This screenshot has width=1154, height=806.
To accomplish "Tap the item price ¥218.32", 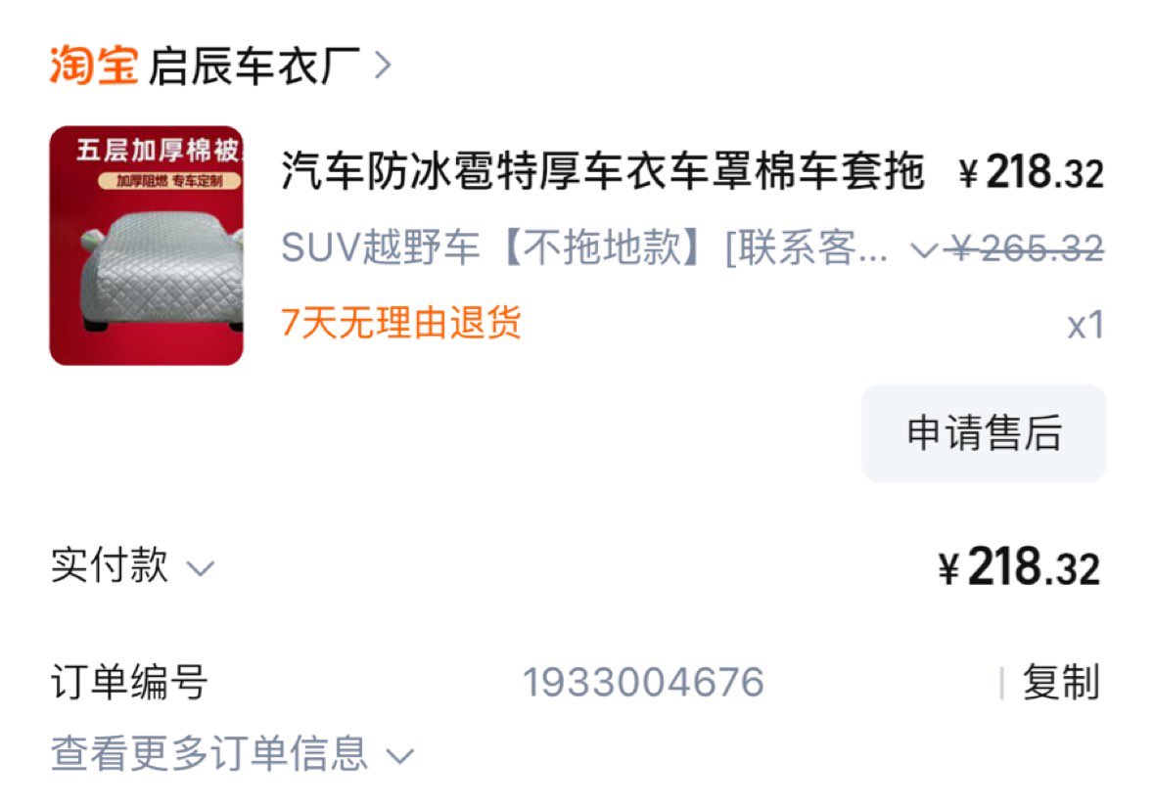I will pyautogui.click(x=1031, y=173).
